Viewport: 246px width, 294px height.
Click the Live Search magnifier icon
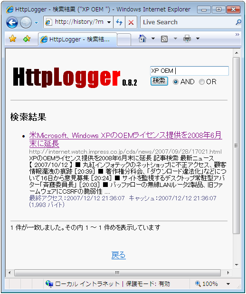click(x=238, y=22)
